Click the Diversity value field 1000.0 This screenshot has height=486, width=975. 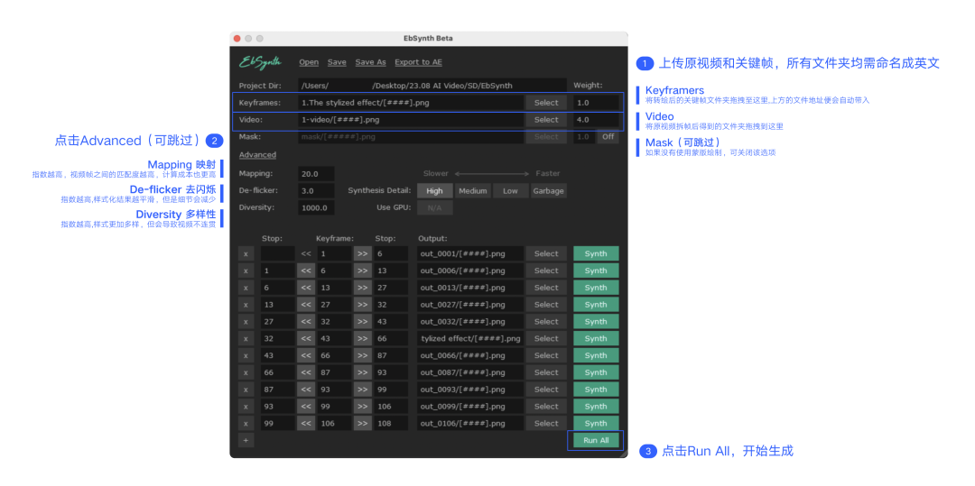316,208
